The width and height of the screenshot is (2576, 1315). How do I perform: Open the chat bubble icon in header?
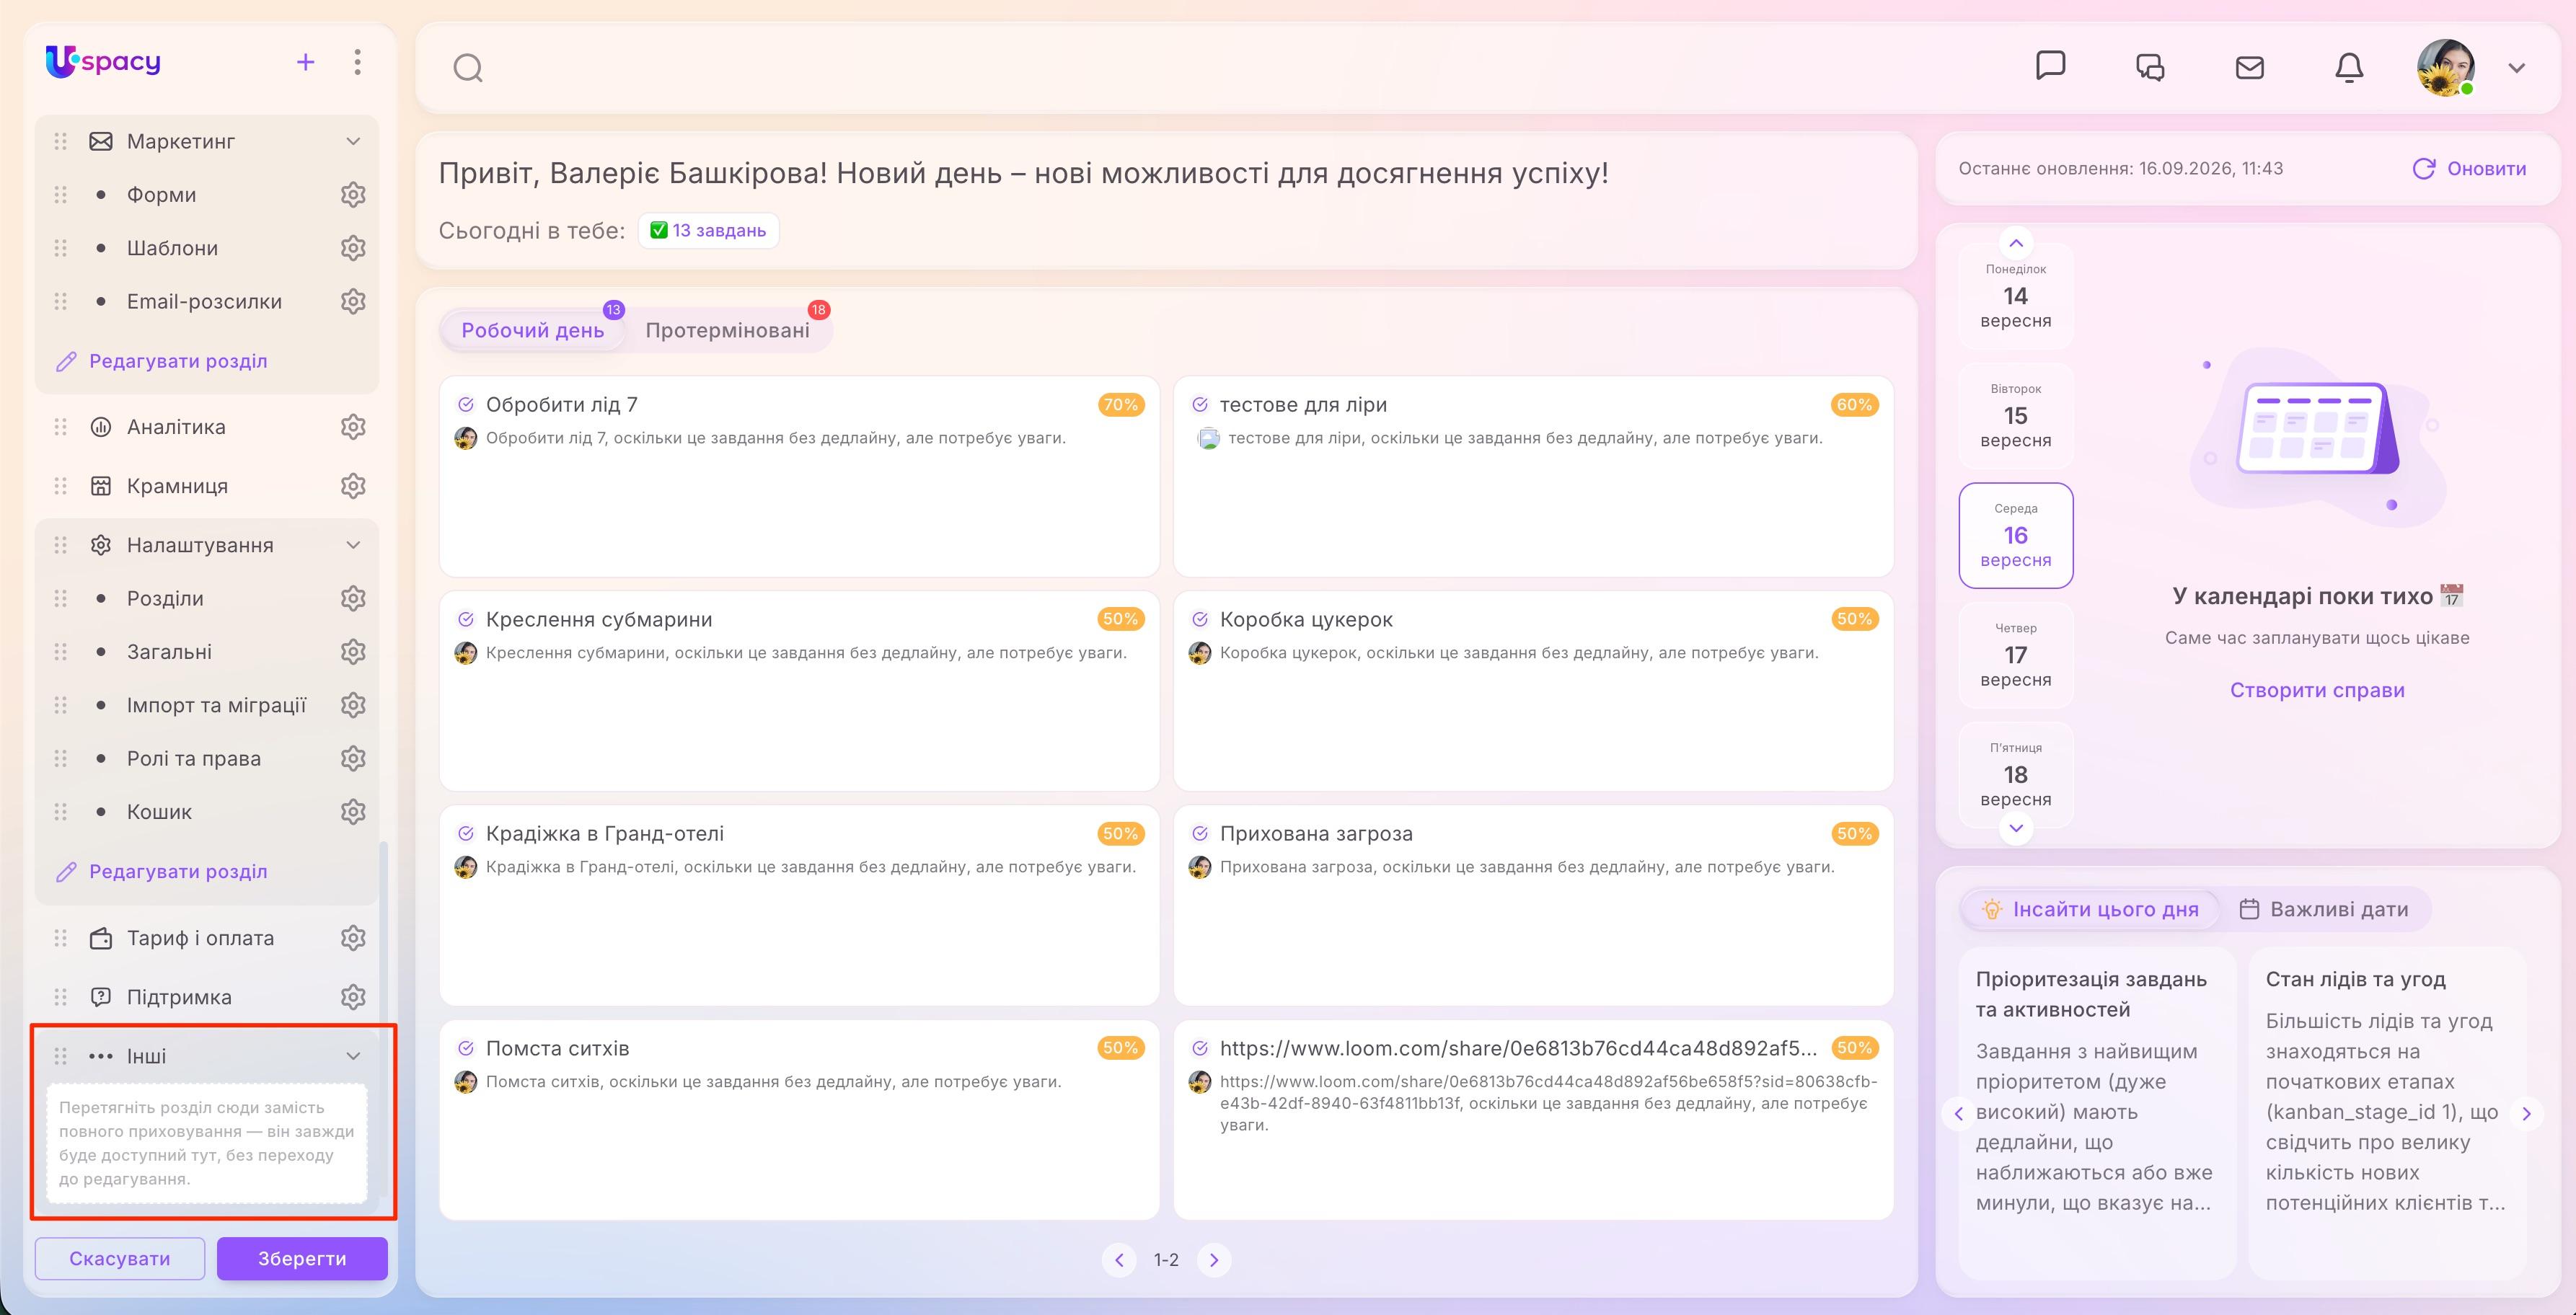[x=2050, y=66]
